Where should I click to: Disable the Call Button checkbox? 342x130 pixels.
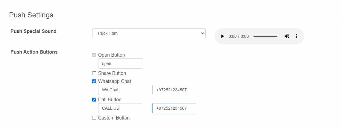pos(94,100)
